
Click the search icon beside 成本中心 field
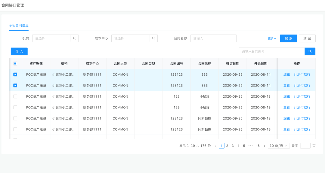point(154,38)
